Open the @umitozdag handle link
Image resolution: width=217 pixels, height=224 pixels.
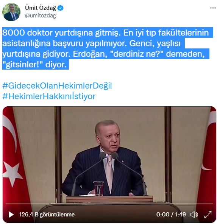(x=40, y=16)
